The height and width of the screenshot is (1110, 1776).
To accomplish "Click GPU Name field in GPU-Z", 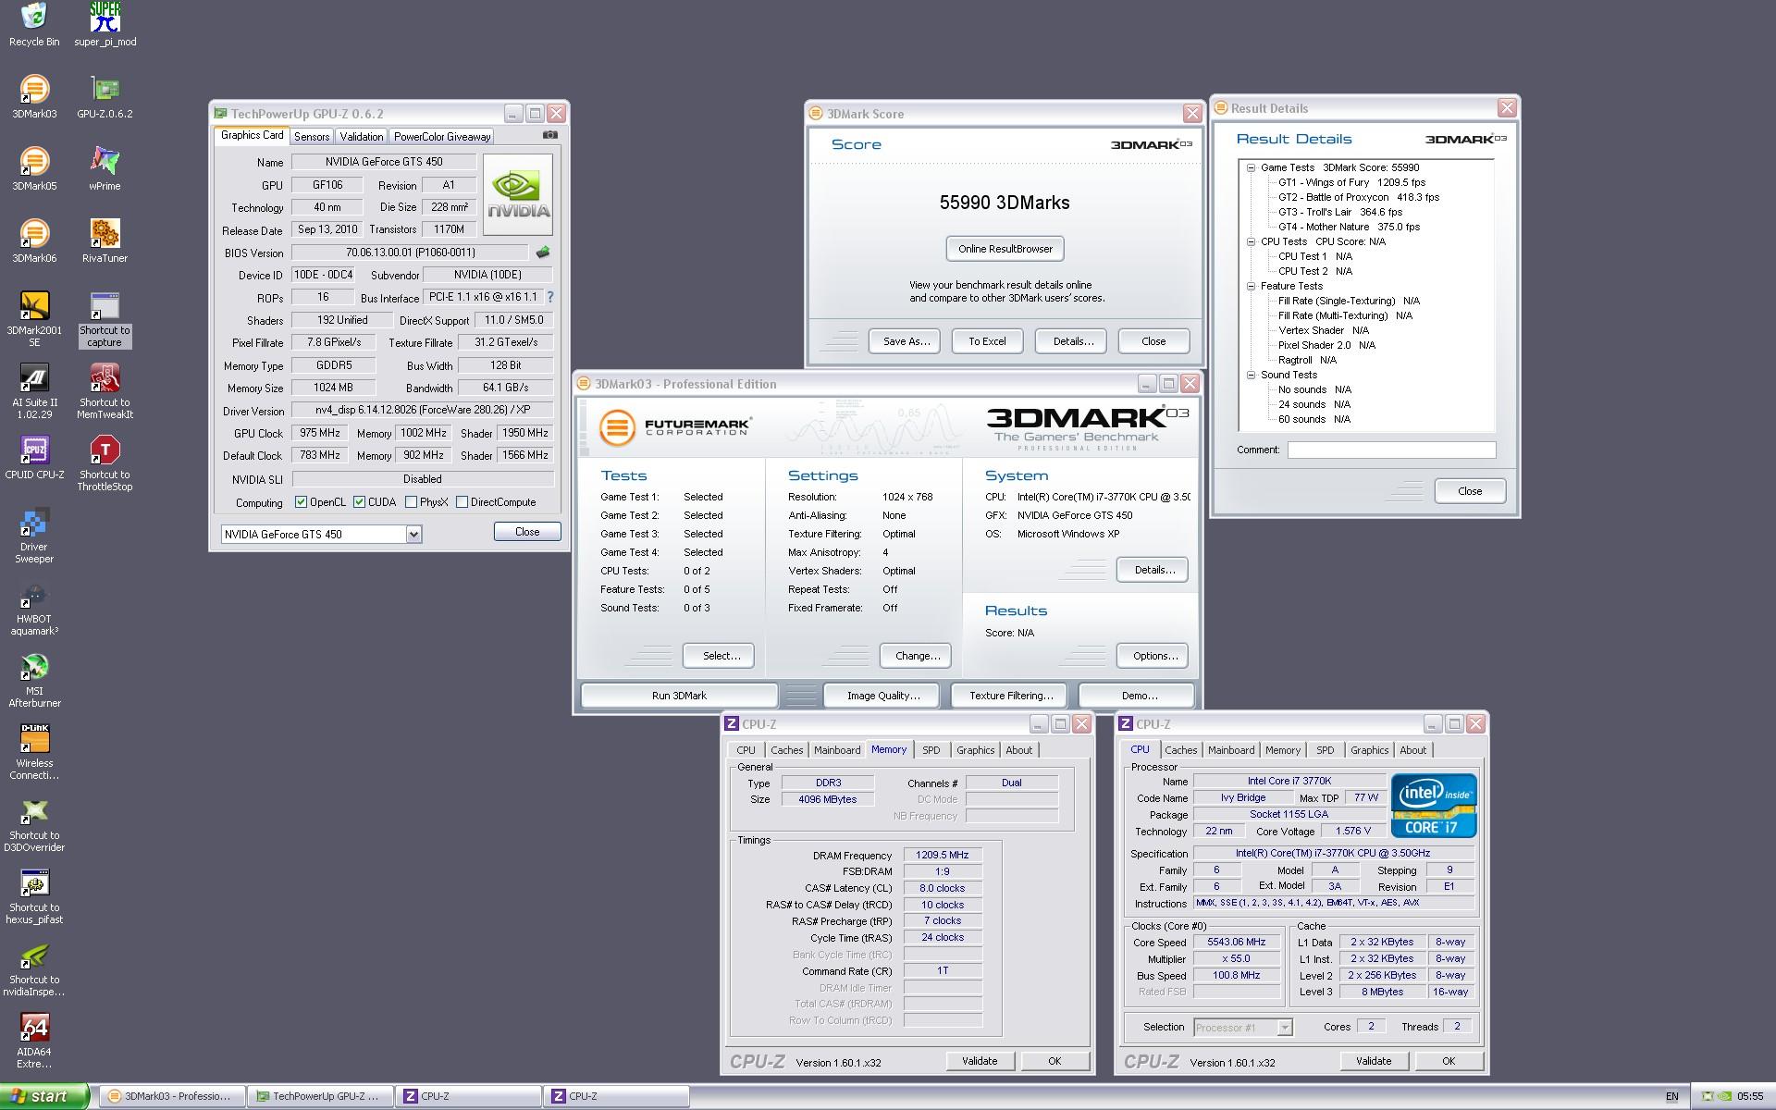I will [384, 161].
